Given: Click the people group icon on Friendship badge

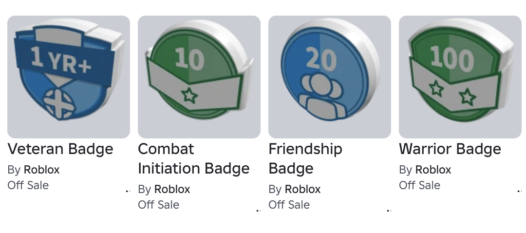Looking at the screenshot, I should coord(322,96).
